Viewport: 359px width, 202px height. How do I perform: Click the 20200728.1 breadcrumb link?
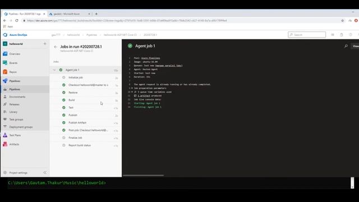coord(150,35)
